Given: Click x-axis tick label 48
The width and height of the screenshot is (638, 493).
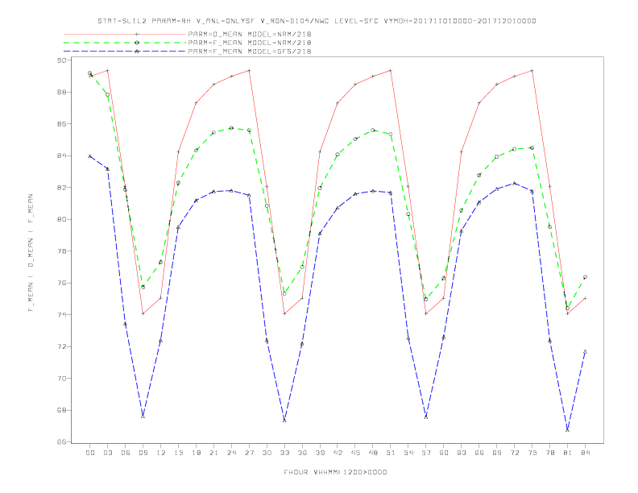Looking at the screenshot, I should (x=373, y=453).
